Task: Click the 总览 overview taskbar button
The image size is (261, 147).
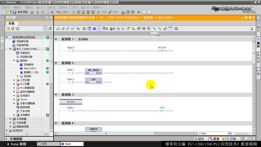Action: (48, 144)
